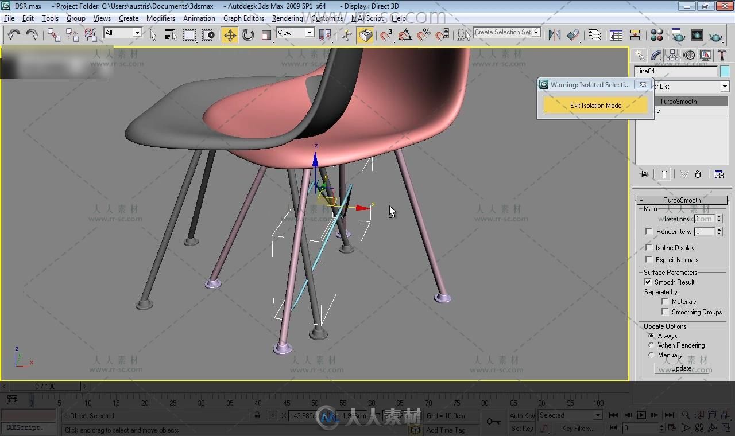The image size is (735, 436).
Task: Click the Pin Stack icon
Action: click(x=644, y=174)
